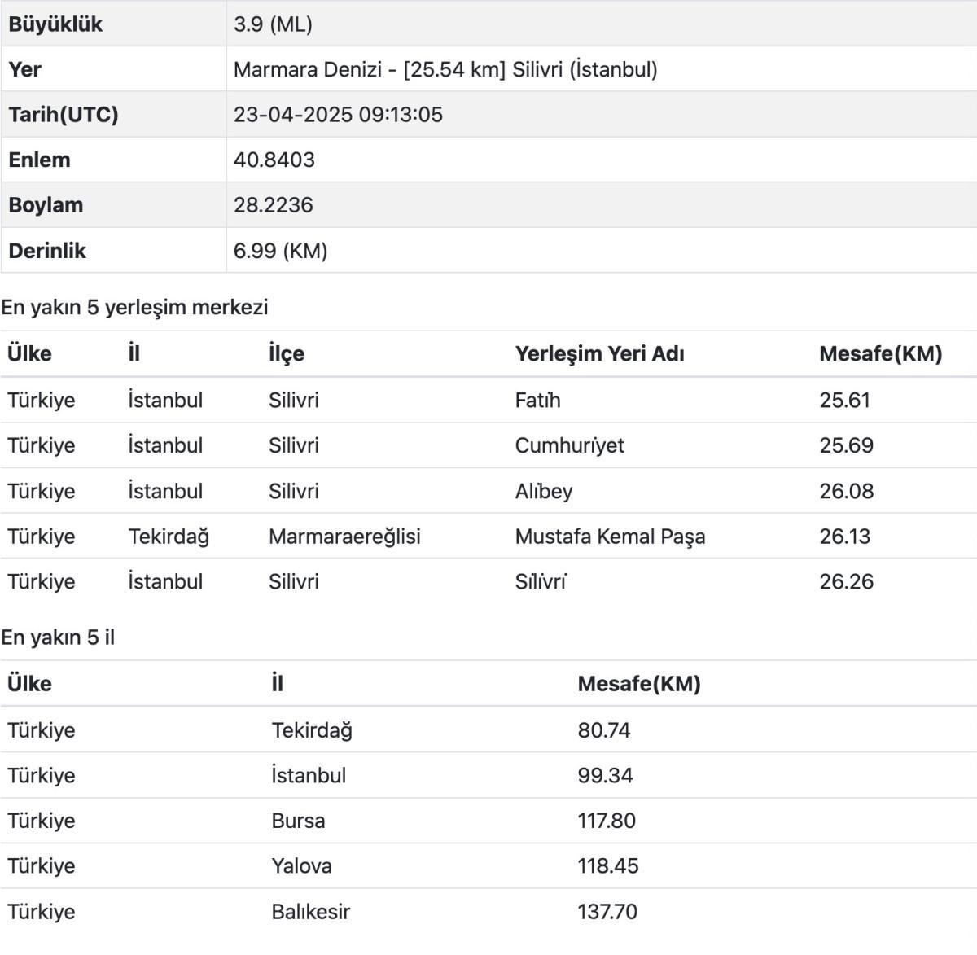
Task: Click the İlçe column header
Action: click(287, 354)
